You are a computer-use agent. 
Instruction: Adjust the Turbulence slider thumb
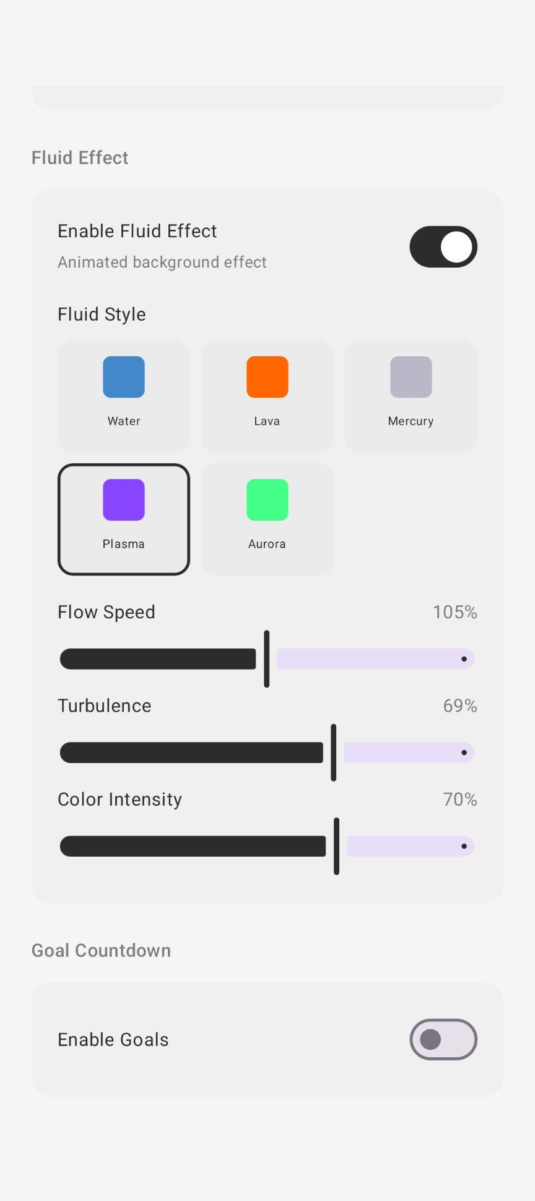[x=334, y=752]
